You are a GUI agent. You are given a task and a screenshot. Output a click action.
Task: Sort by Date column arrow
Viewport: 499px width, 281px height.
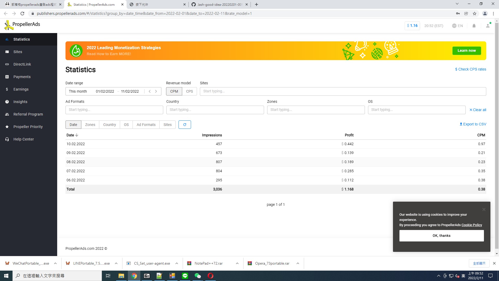[77, 135]
